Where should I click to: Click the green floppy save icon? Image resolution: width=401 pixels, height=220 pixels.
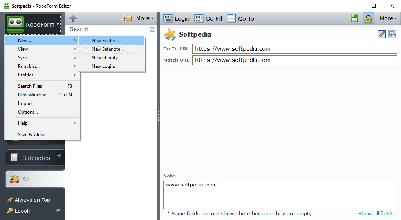(x=354, y=18)
